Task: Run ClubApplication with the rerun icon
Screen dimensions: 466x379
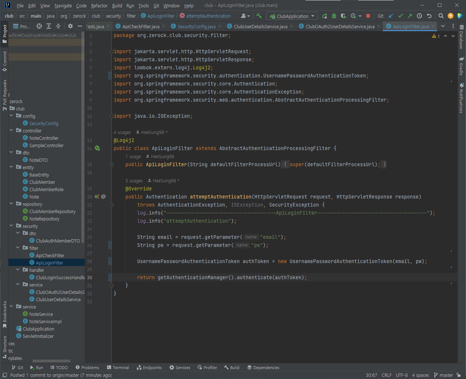Action: [x=324, y=16]
